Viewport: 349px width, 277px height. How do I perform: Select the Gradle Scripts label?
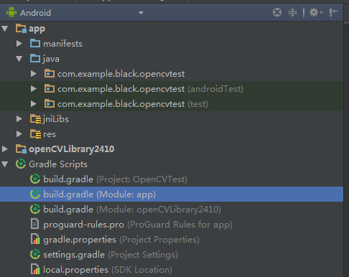coord(58,164)
